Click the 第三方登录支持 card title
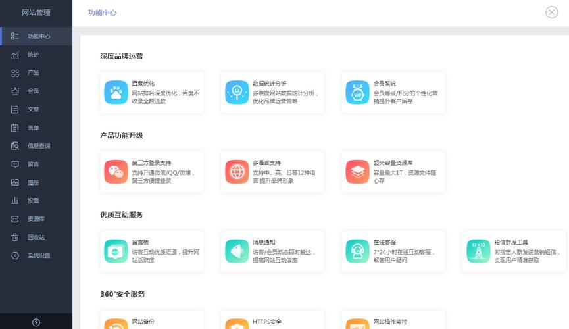The height and width of the screenshot is (329, 569). pyautogui.click(x=151, y=163)
